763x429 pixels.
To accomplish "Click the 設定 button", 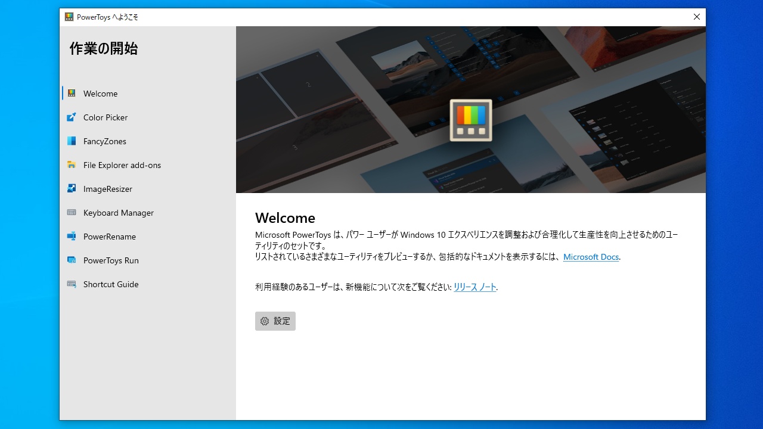I will pos(275,321).
